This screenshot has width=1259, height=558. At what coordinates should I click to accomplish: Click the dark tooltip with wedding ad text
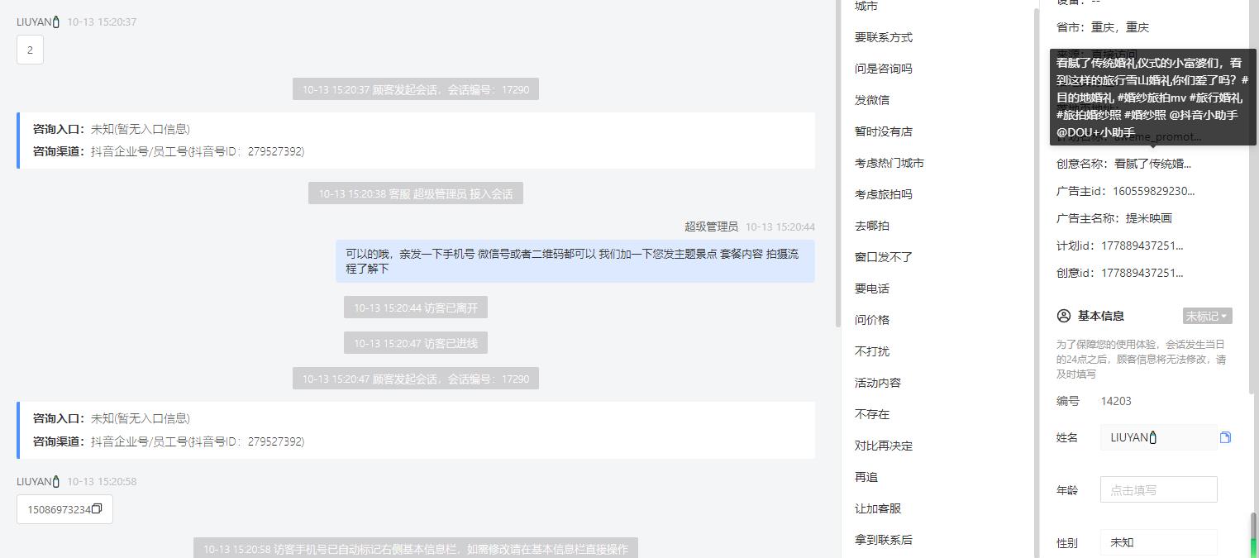(1153, 98)
